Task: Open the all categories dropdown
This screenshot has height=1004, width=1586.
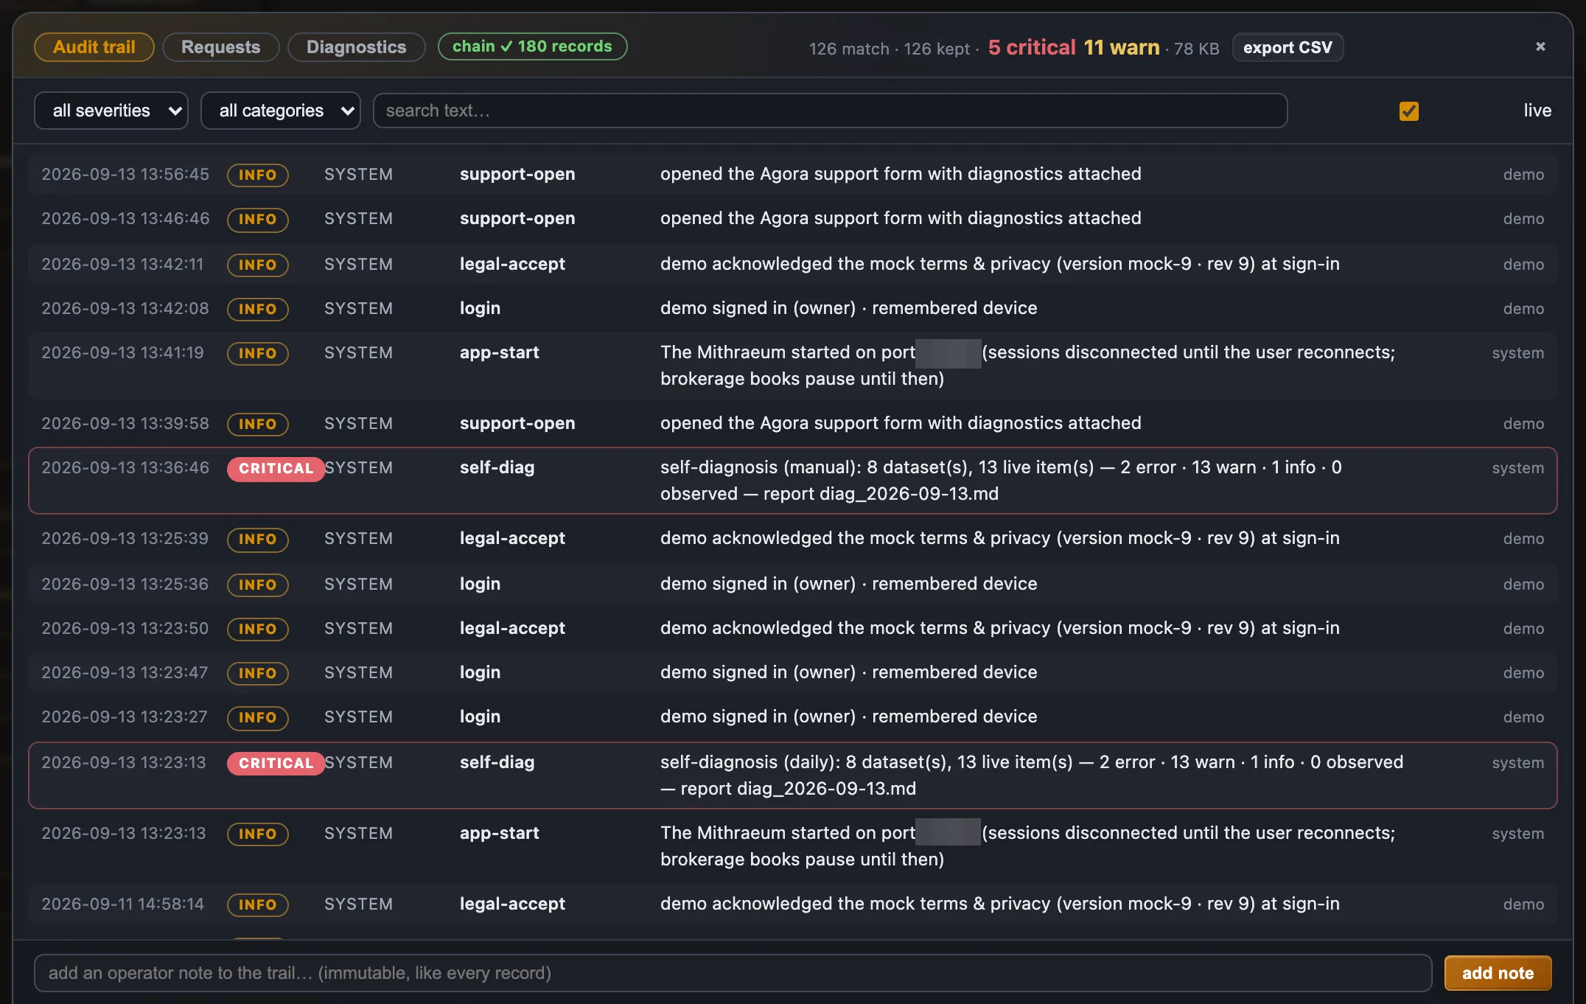Action: (x=281, y=111)
